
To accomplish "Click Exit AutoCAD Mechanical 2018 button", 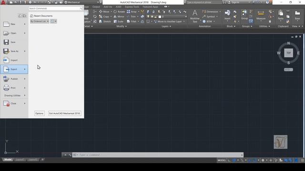I will coord(65,114).
